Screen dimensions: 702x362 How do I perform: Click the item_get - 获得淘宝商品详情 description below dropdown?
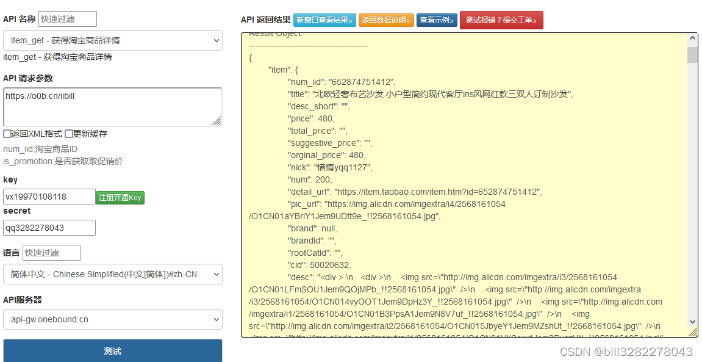pos(58,57)
